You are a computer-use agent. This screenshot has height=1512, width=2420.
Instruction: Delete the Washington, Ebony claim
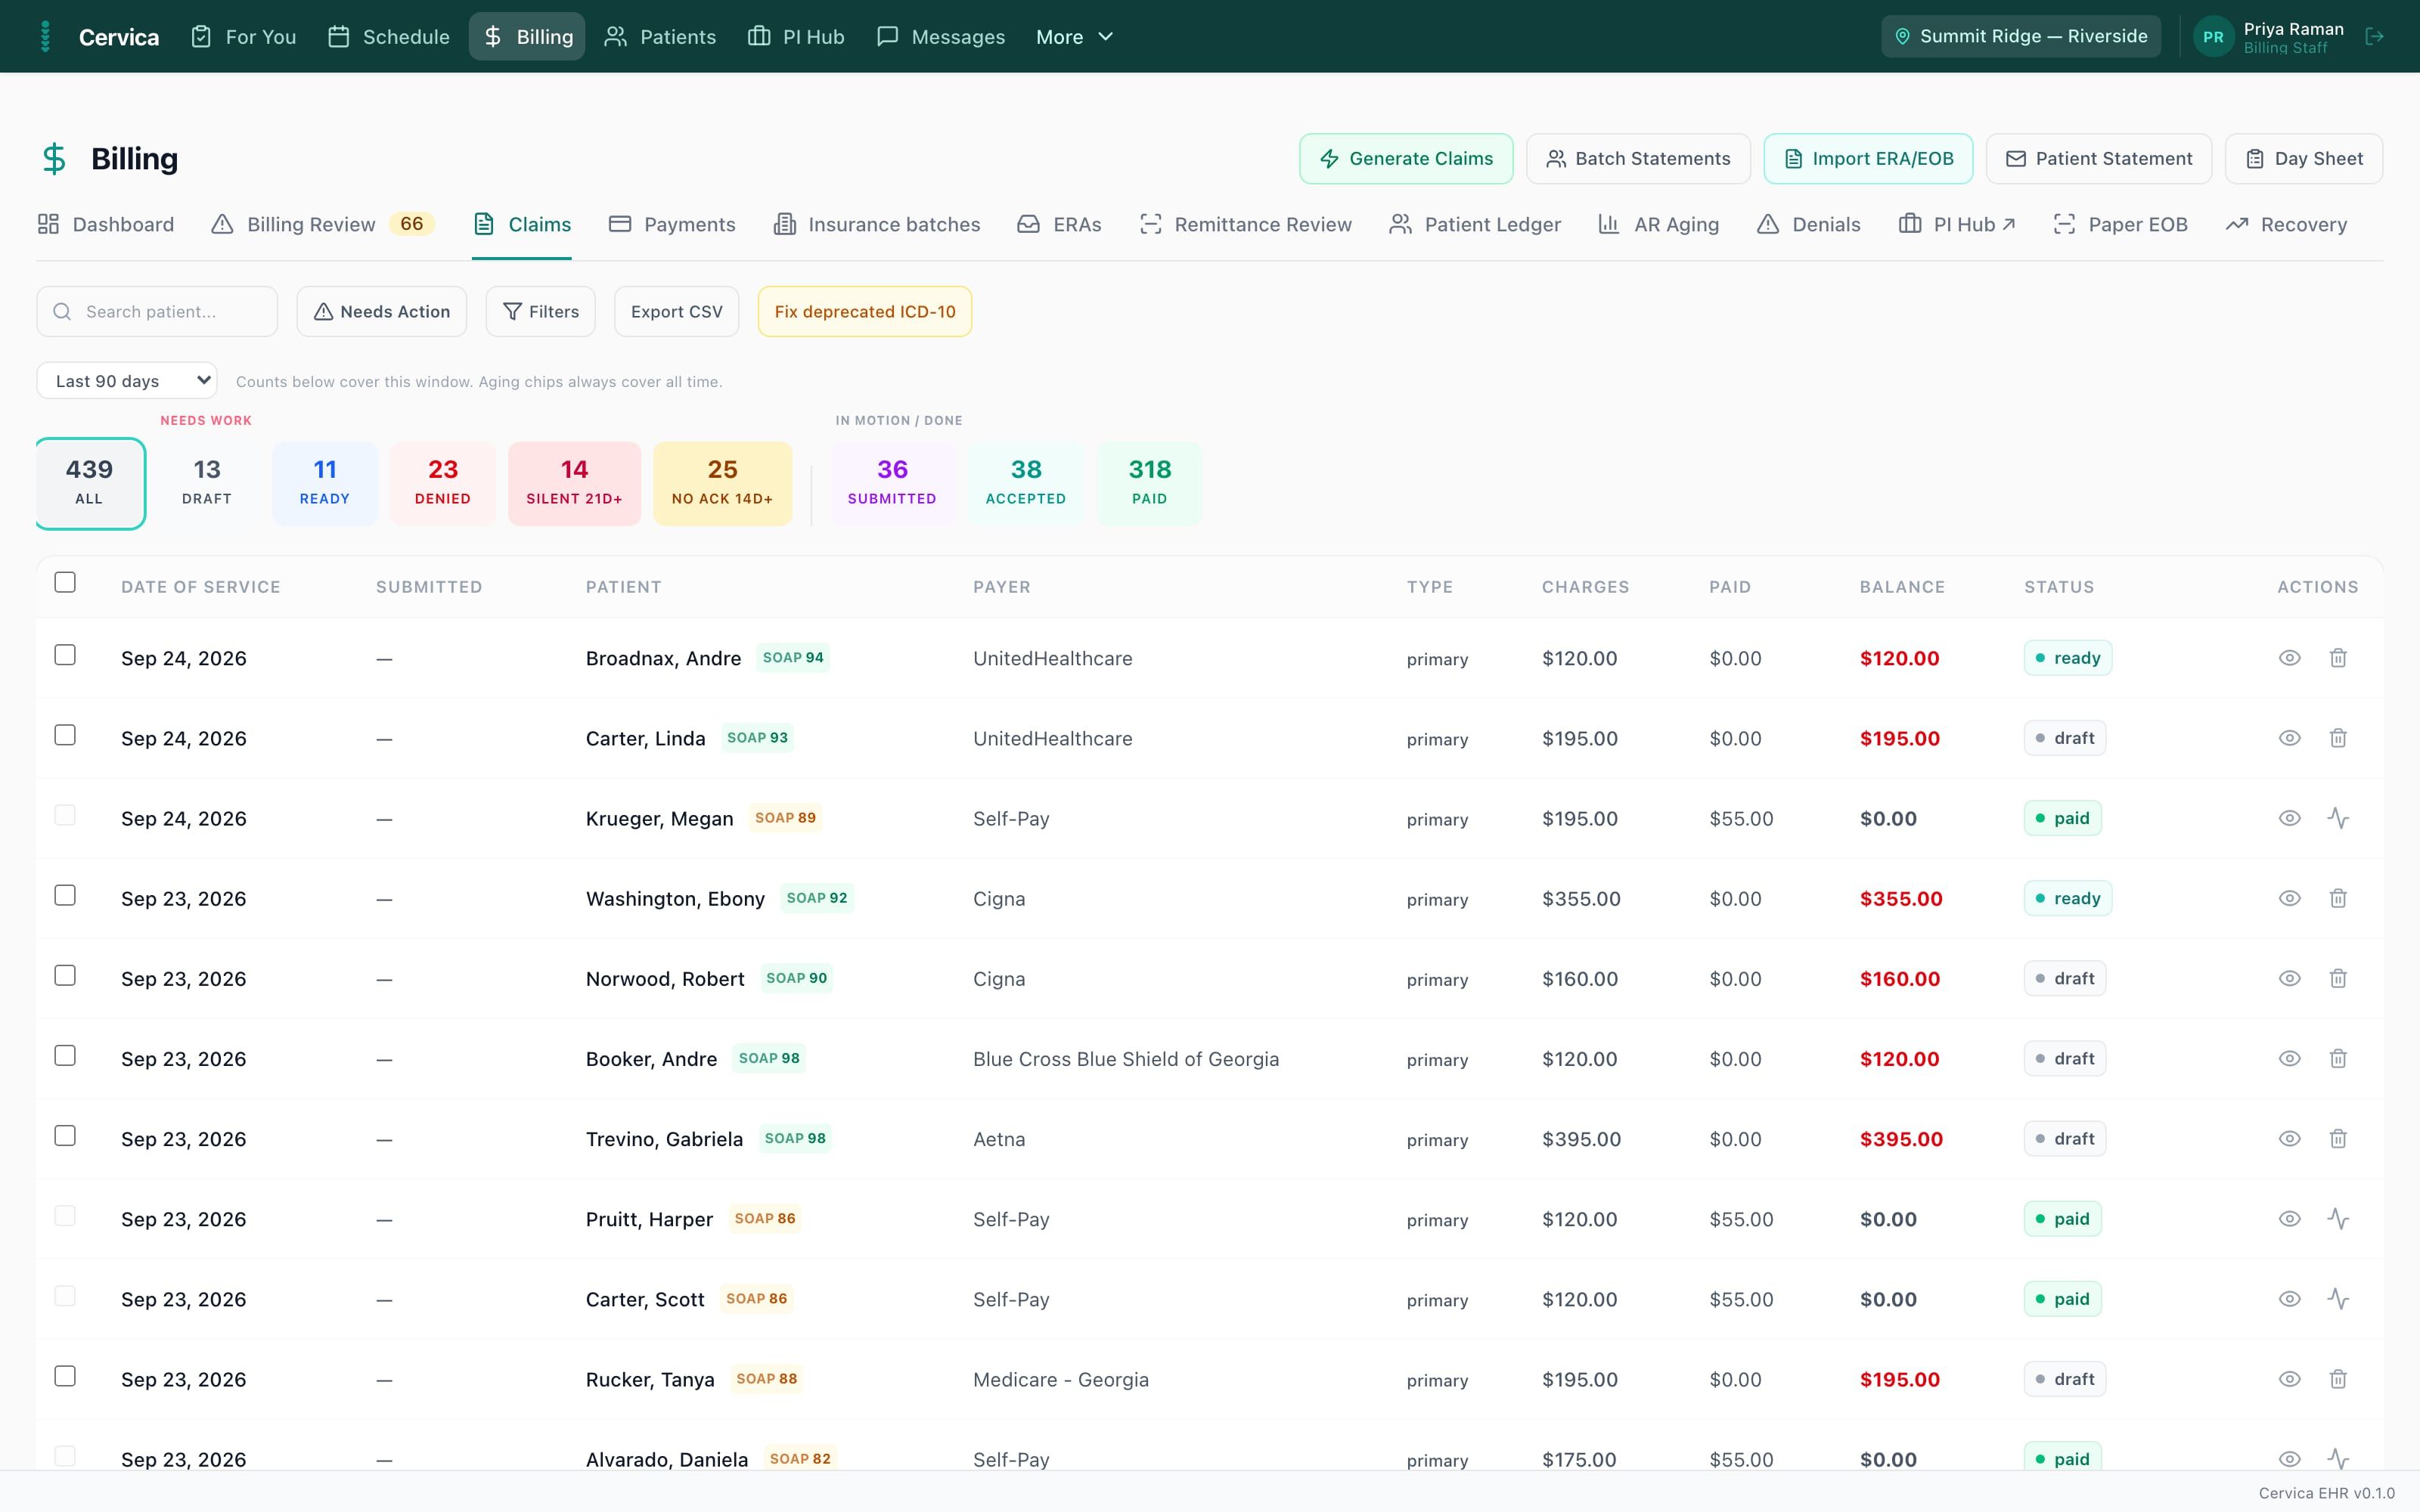point(2338,898)
